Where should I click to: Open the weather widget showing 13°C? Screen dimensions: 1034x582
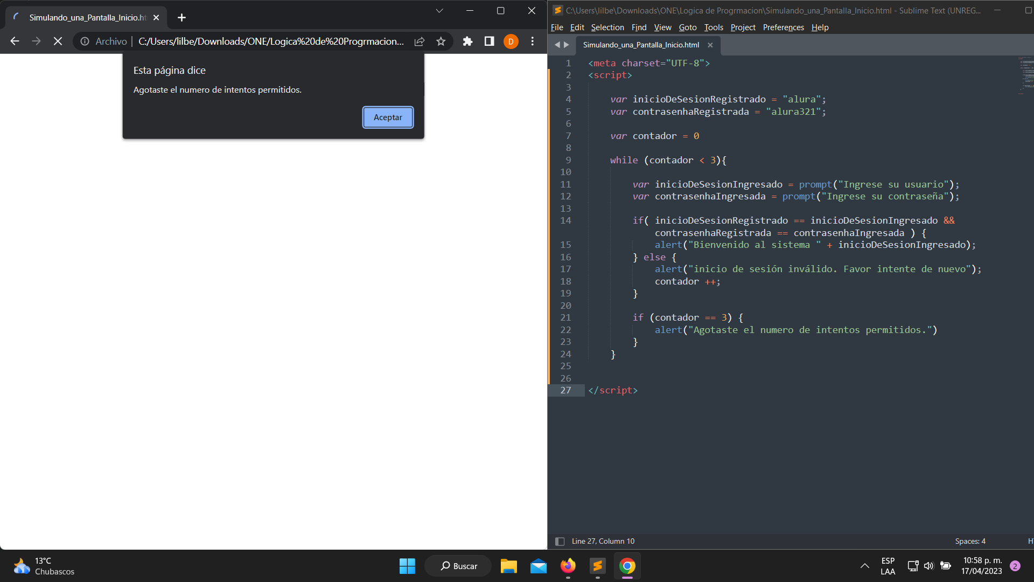point(44,566)
